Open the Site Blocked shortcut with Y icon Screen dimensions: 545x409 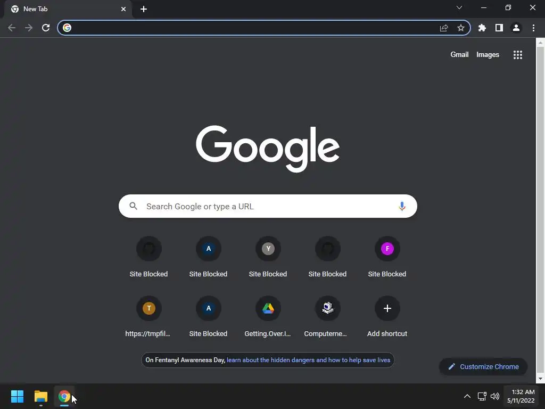(268, 257)
